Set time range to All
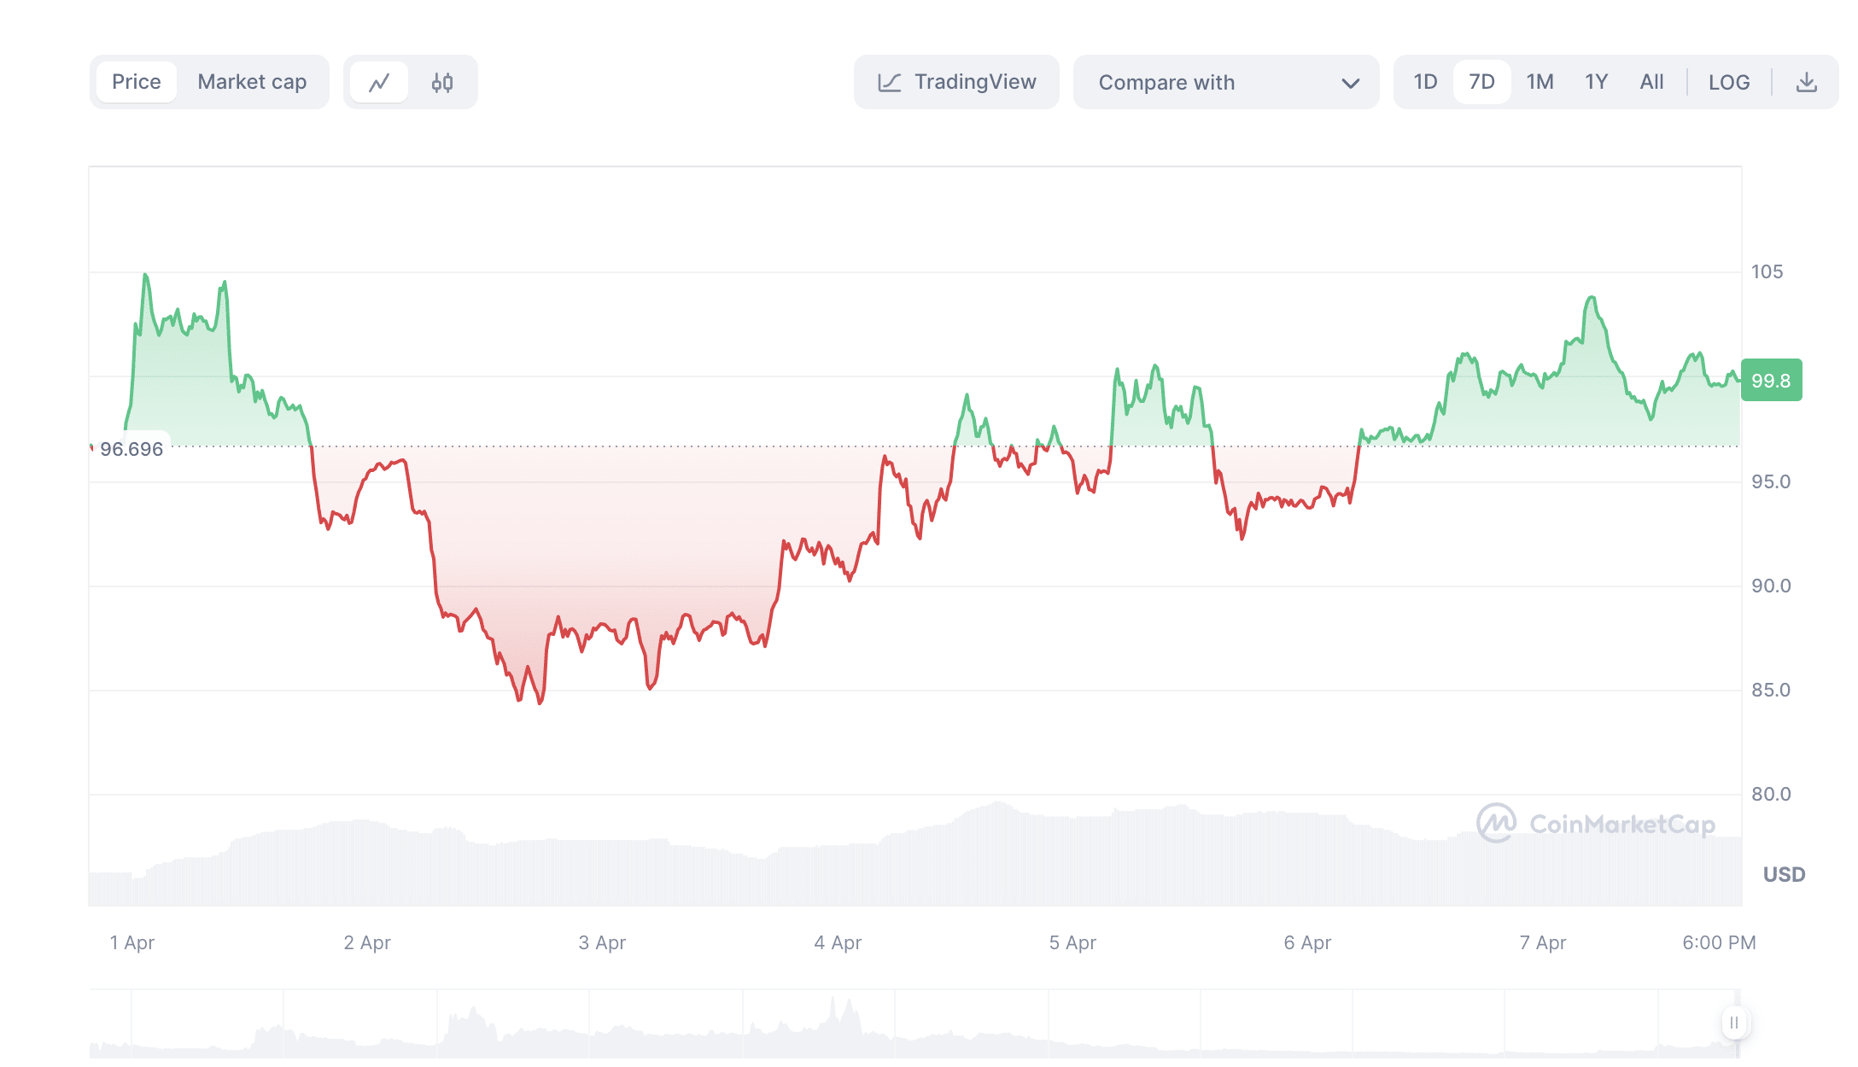 tap(1651, 82)
